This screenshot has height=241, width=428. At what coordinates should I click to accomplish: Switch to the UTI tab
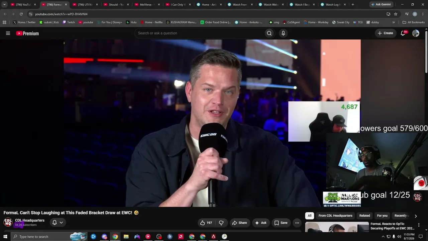(85, 5)
